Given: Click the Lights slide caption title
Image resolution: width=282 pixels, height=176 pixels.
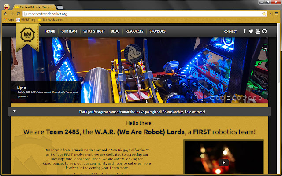Looking at the screenshot, I should (22, 88).
